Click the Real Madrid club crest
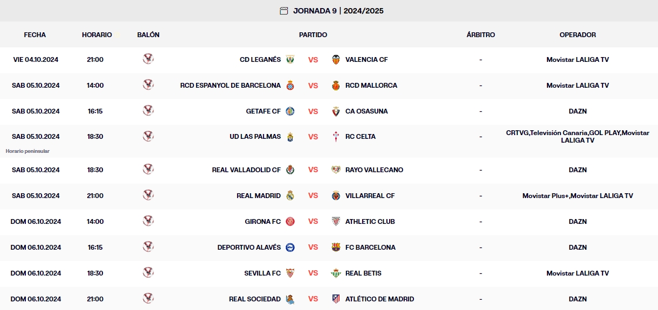The width and height of the screenshot is (658, 310). pos(290,196)
